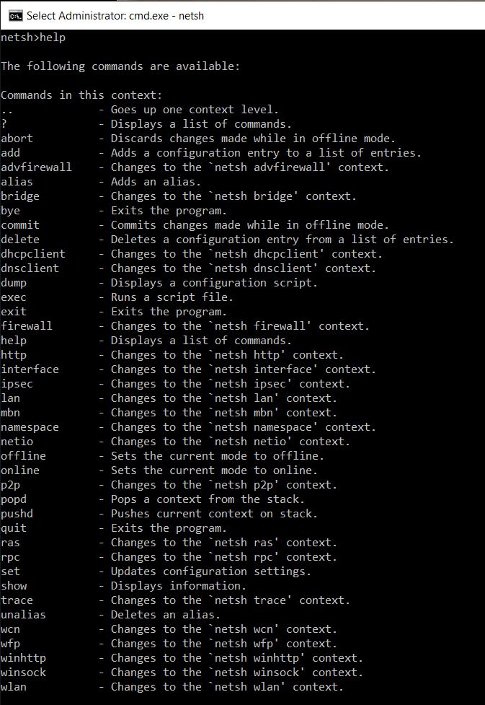Click the window title text 'Select Administrator: cmd.exe - netsh'

115,16
